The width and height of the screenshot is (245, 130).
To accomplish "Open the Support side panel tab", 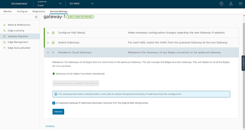I will pyautogui.click(x=243, y=63).
